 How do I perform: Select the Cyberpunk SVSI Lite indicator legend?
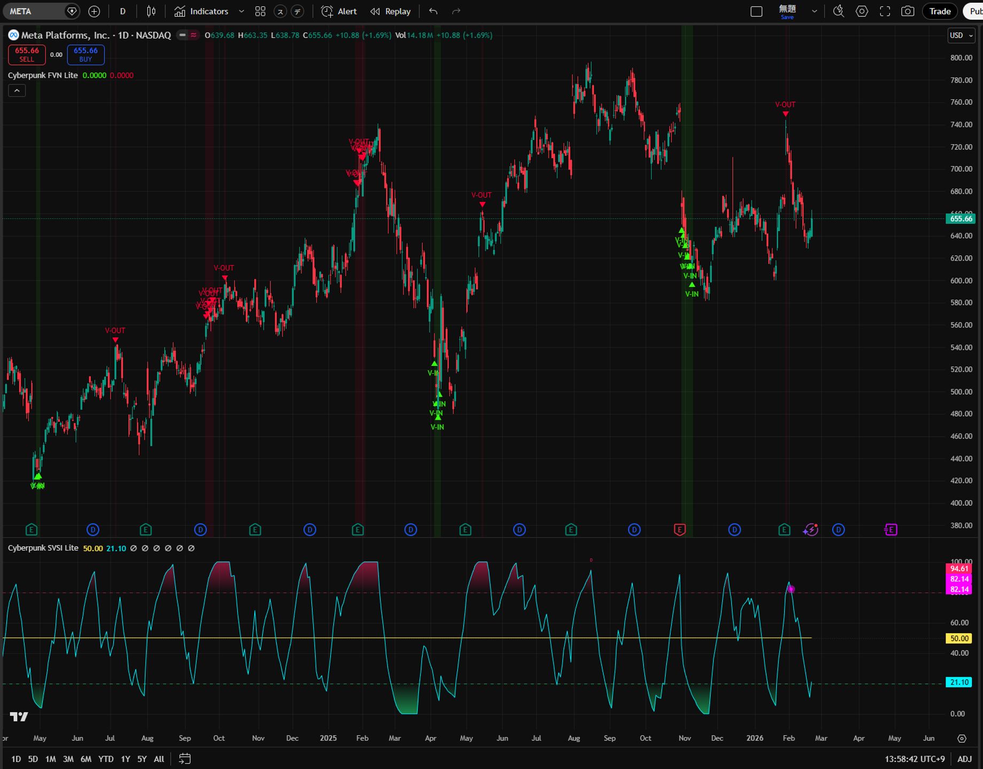coord(43,548)
